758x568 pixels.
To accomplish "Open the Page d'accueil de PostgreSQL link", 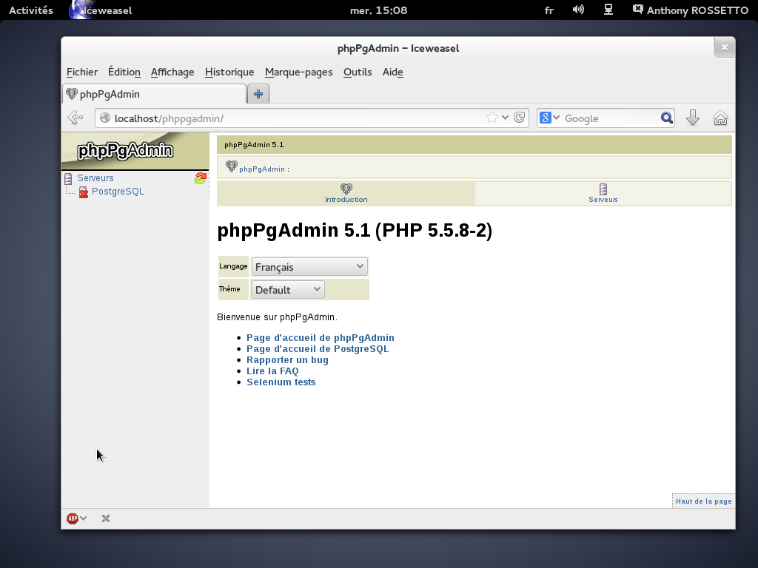I will point(318,349).
